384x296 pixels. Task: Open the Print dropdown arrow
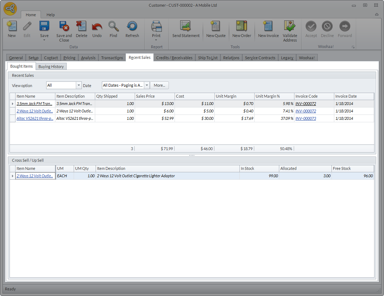pyautogui.click(x=156, y=40)
